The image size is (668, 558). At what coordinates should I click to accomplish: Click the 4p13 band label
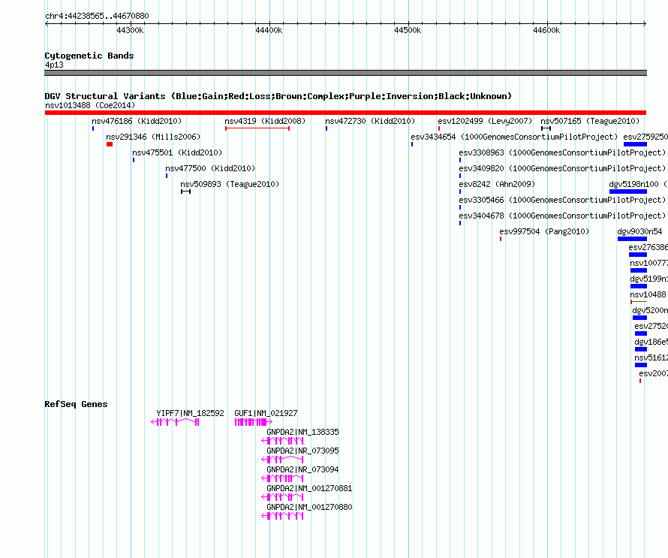(54, 65)
